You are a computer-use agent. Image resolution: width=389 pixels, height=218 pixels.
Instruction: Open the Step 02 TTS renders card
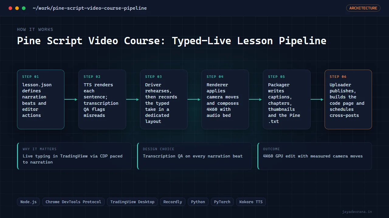click(102, 100)
